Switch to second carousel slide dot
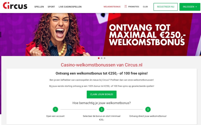 [102, 58]
